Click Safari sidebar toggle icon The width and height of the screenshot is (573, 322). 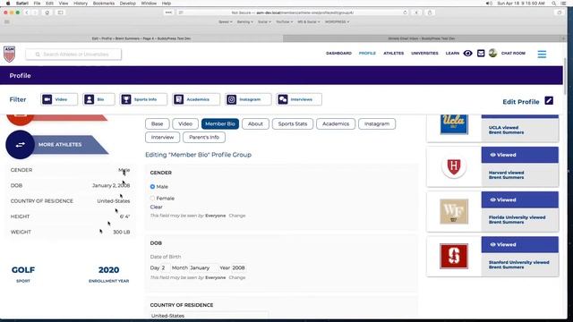coord(61,13)
